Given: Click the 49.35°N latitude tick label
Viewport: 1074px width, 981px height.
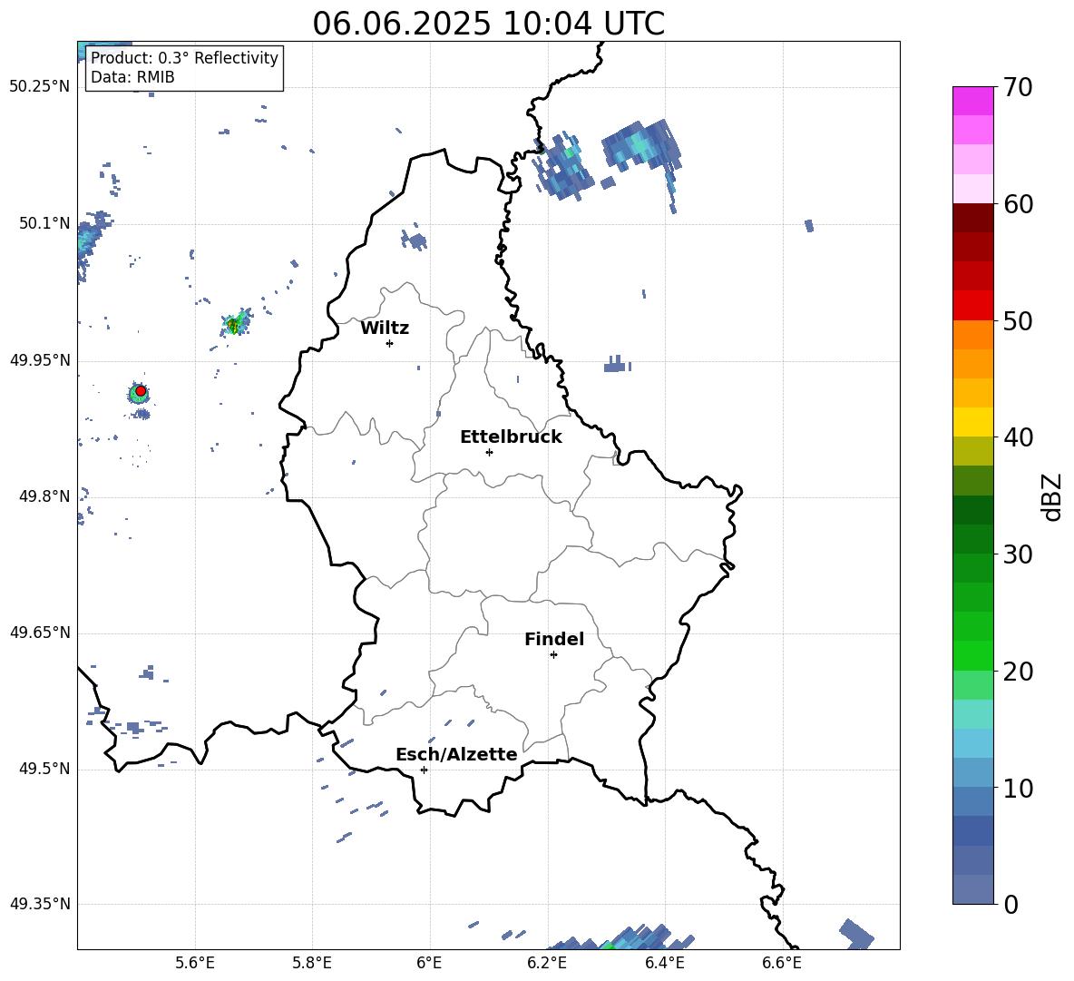Looking at the screenshot, I should (x=40, y=904).
